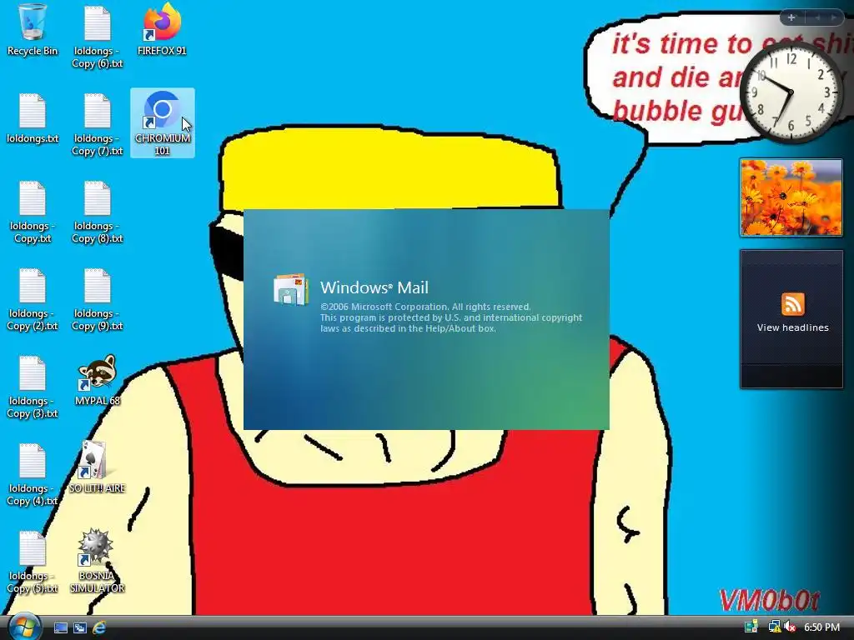The image size is (854, 640).
Task: Click the orange flowers slideshow gadget
Action: pyautogui.click(x=791, y=197)
